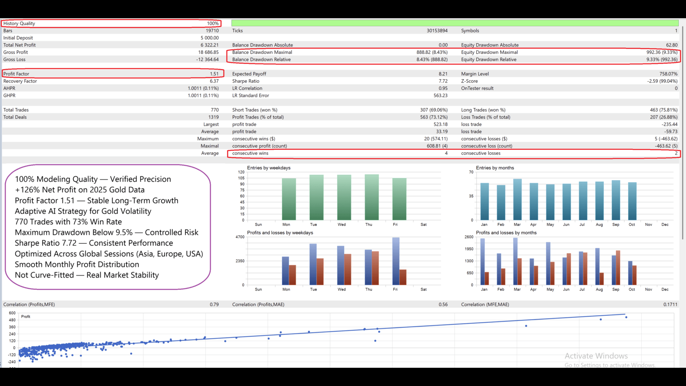Click the rightmost scatter point on Profit chart
Image resolution: width=686 pixels, height=386 pixels.
click(626, 317)
